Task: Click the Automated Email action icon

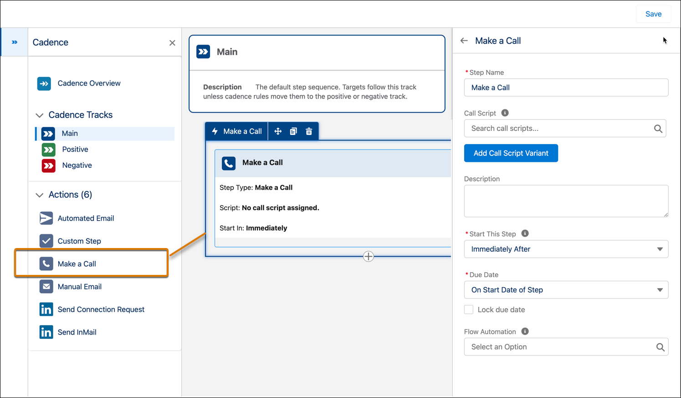Action: click(x=46, y=218)
